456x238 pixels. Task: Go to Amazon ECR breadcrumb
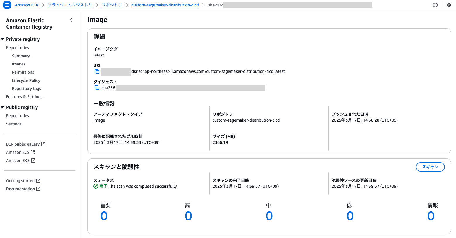click(27, 5)
